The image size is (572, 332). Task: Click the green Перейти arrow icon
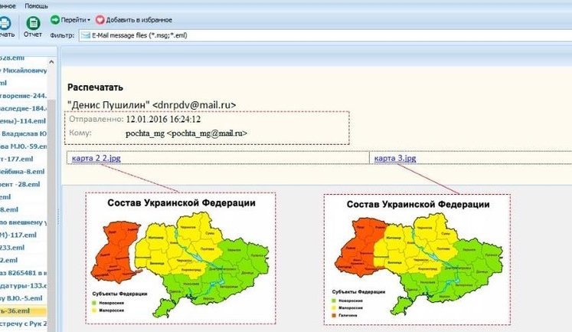point(55,20)
